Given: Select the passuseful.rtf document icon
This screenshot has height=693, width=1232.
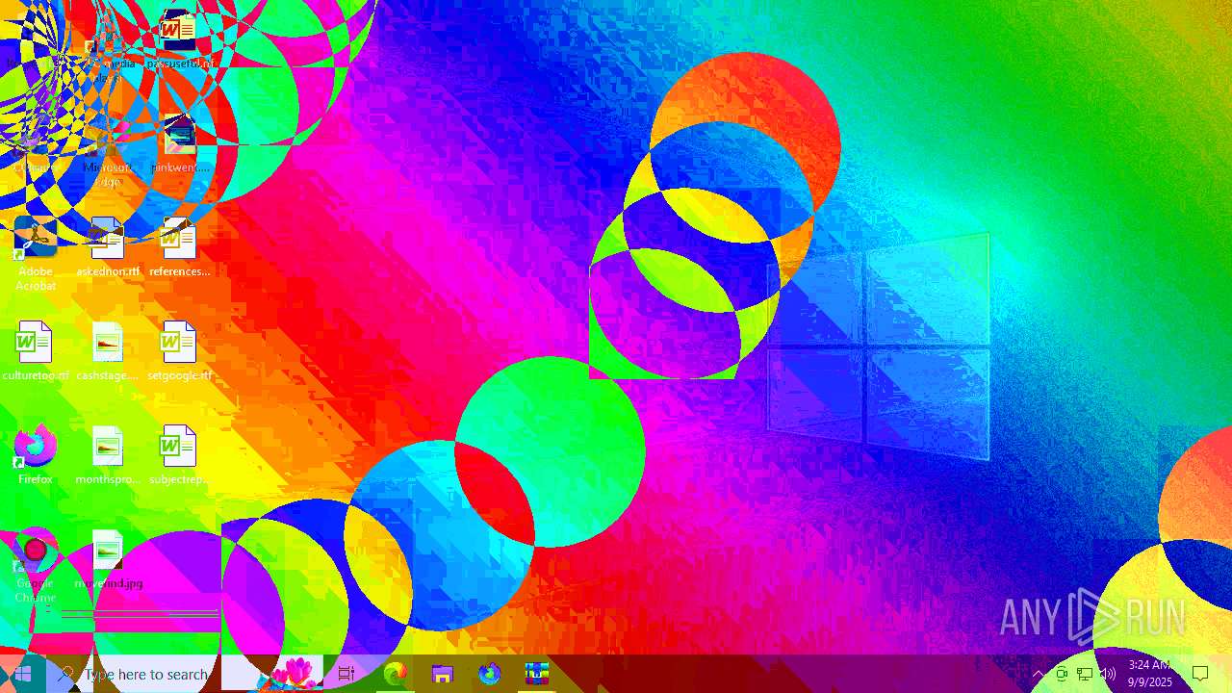Looking at the screenshot, I should tap(179, 40).
